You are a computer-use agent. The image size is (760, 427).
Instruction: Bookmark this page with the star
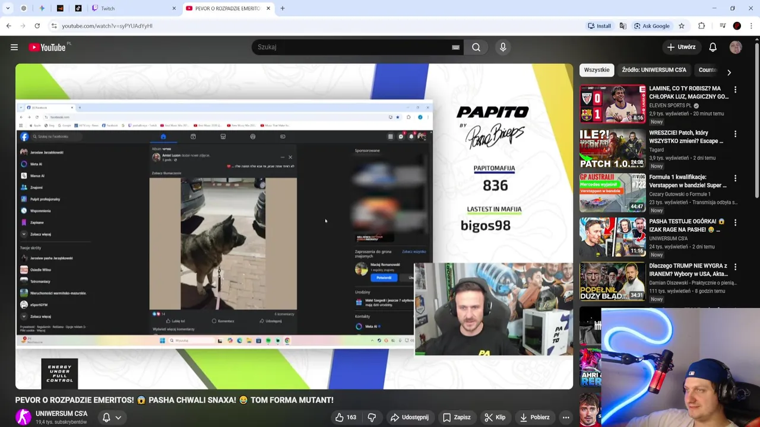pyautogui.click(x=682, y=26)
